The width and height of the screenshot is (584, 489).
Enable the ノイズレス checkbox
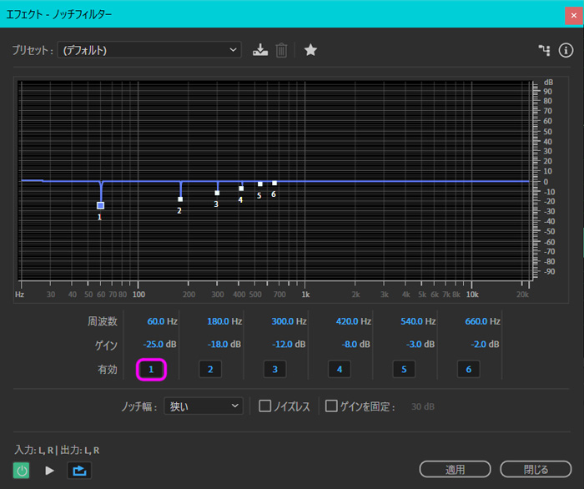265,406
